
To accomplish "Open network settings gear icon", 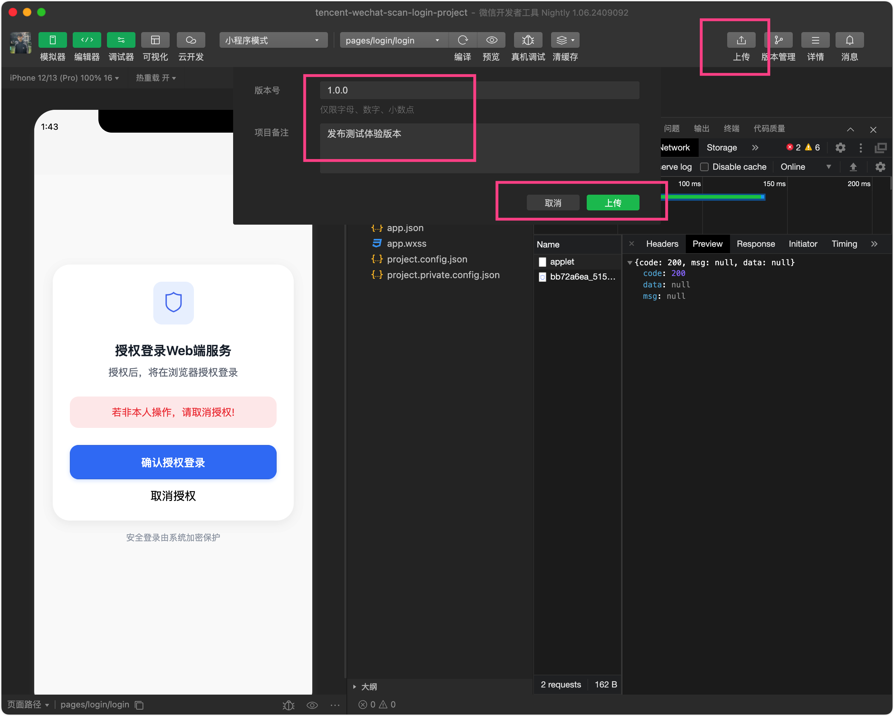I will 880,167.
